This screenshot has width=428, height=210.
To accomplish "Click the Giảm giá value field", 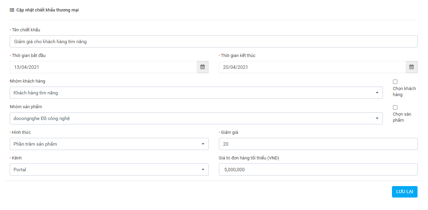I will pyautogui.click(x=318, y=144).
